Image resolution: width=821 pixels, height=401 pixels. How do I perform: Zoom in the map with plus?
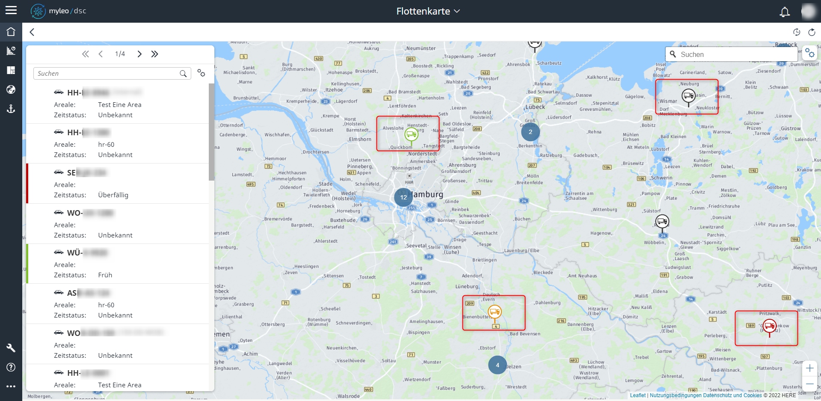(809, 368)
